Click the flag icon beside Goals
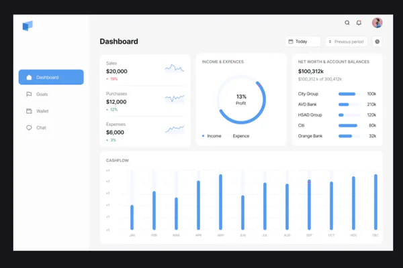This screenshot has width=403, height=268. click(29, 94)
